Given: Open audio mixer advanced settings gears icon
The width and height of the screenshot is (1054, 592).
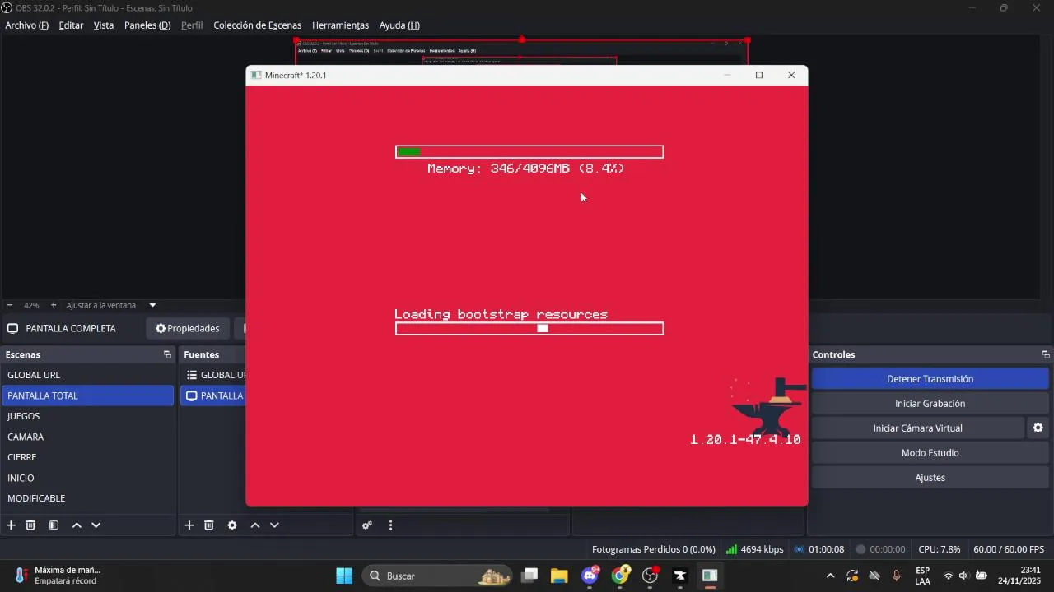Looking at the screenshot, I should (x=367, y=525).
